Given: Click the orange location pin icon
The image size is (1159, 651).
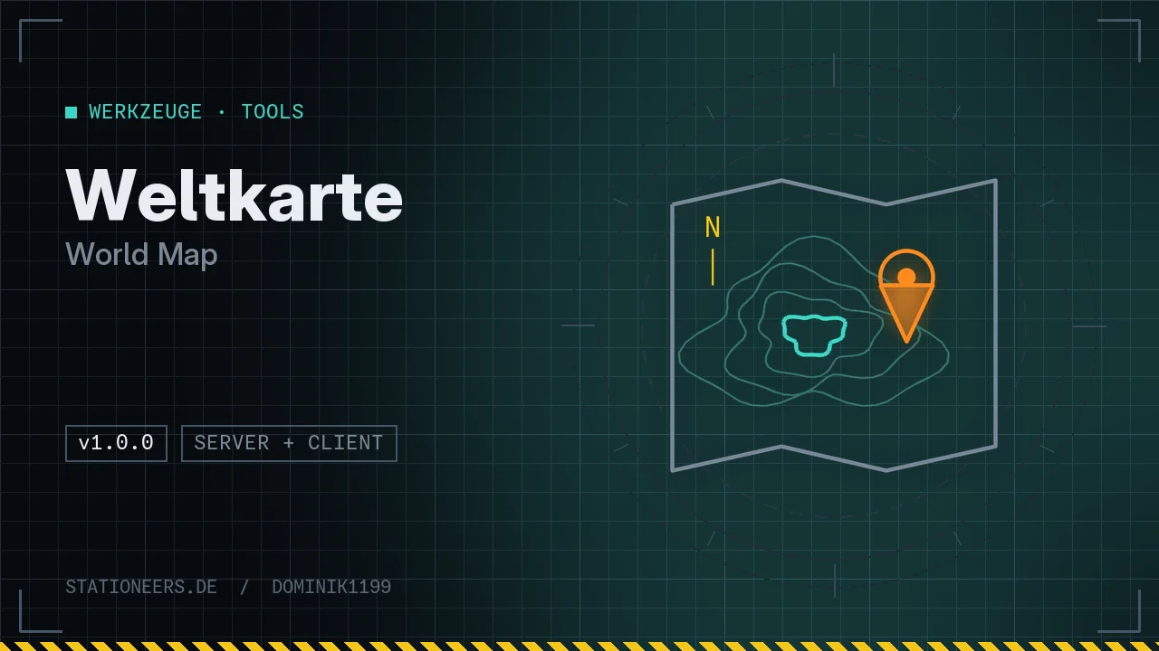Looking at the screenshot, I should point(906,296).
